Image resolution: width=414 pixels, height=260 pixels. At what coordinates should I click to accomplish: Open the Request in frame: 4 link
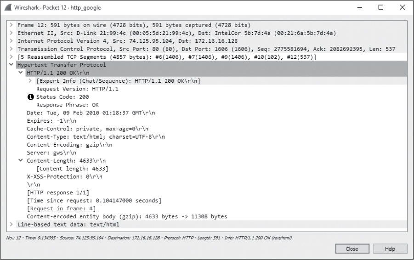coord(61,209)
